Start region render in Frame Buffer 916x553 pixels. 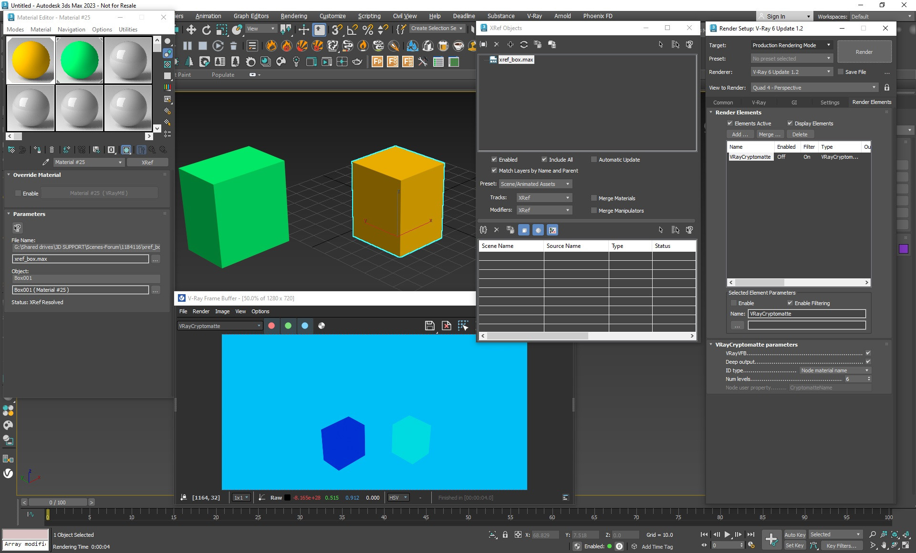click(x=463, y=326)
